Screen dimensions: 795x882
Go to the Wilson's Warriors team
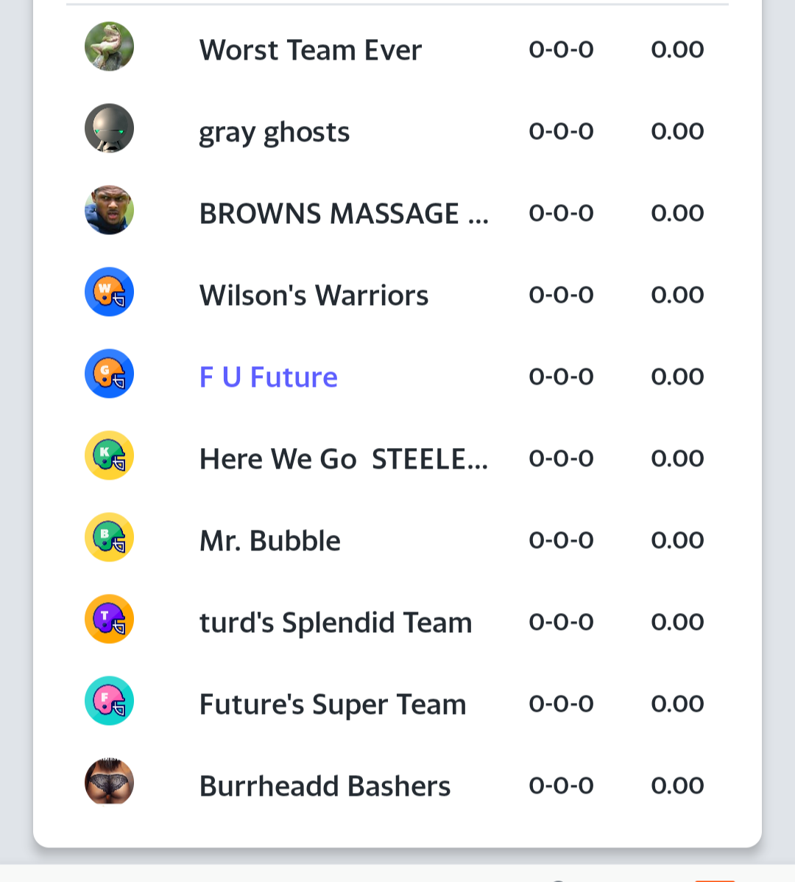[x=314, y=295]
